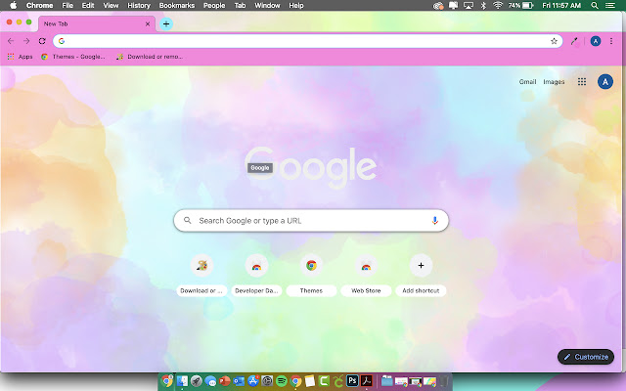Select the New Tab tab
The image size is (626, 391).
pyautogui.click(x=96, y=23)
